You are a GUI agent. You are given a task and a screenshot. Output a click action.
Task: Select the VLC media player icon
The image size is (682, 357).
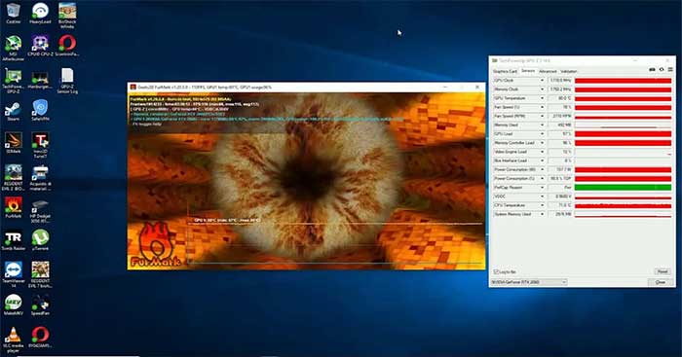(x=13, y=339)
